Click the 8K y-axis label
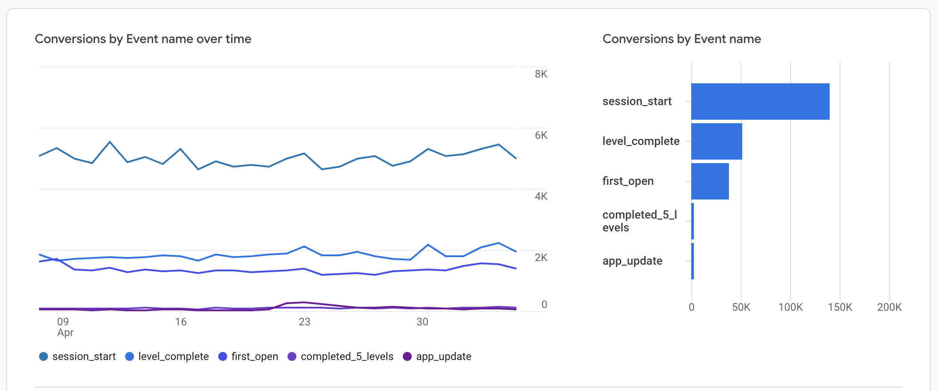Image resolution: width=937 pixels, height=391 pixels. 541,74
